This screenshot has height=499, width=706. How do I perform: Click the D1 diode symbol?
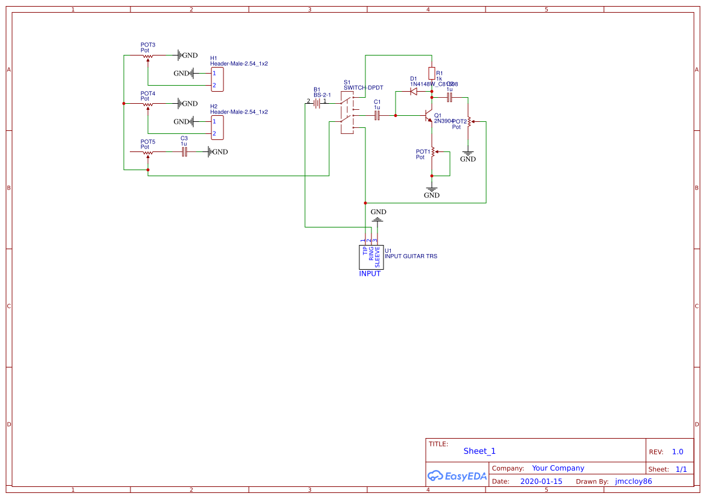coord(414,92)
